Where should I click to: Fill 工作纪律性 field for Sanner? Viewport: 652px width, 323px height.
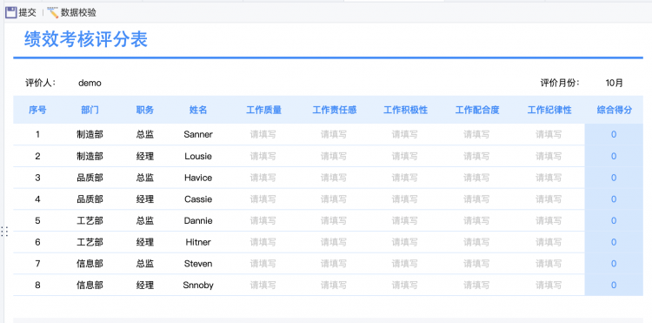pyautogui.click(x=549, y=134)
